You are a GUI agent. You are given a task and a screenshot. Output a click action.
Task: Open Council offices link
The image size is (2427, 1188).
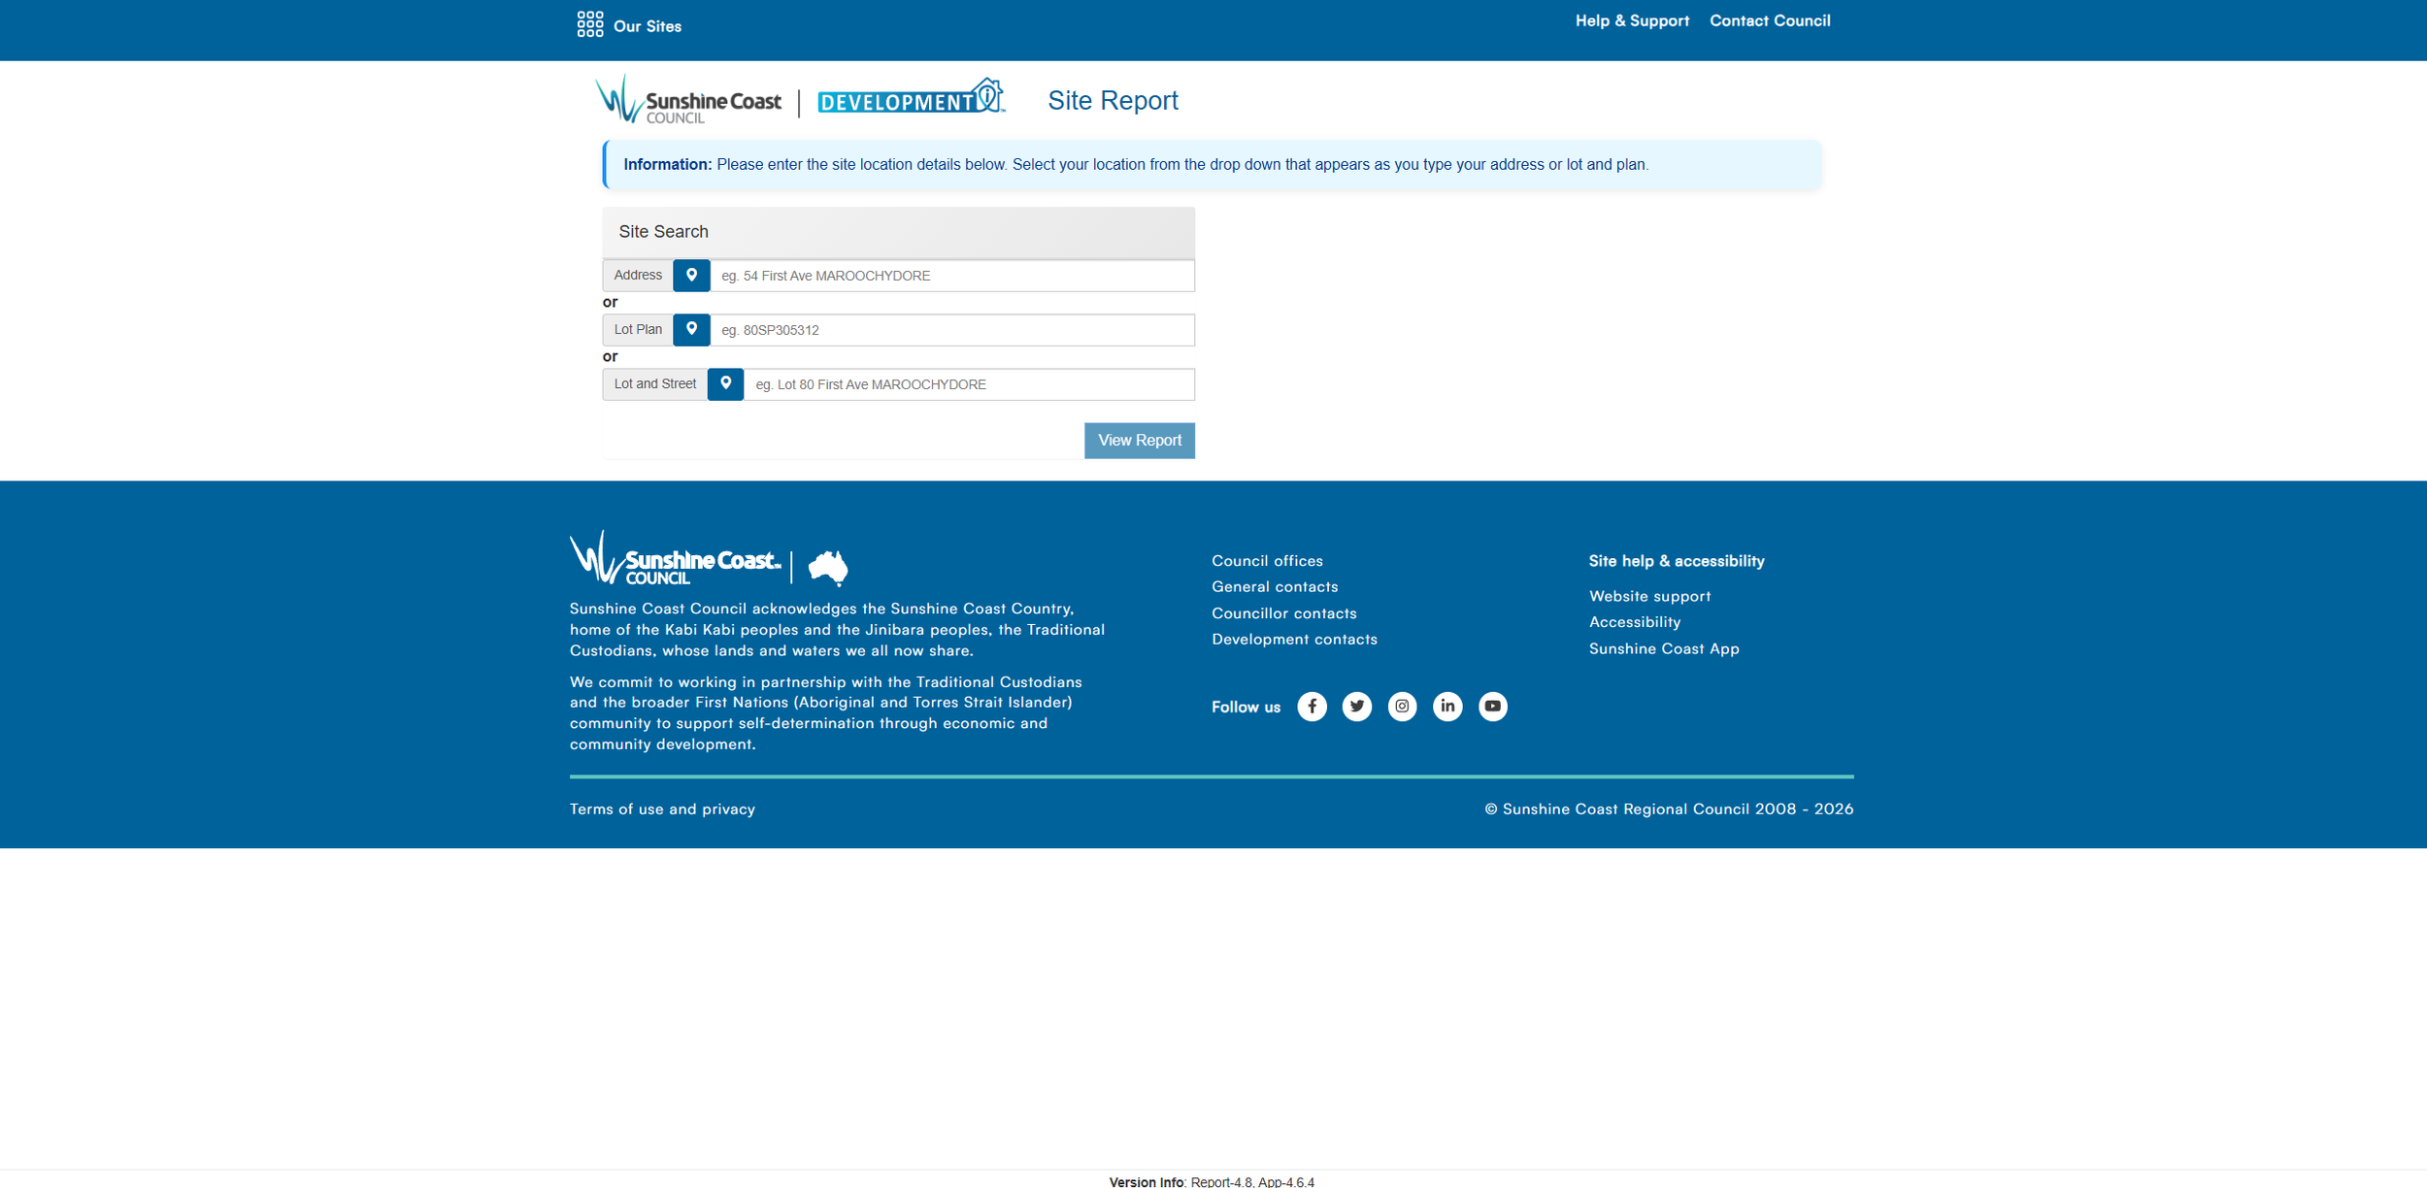[x=1267, y=561]
